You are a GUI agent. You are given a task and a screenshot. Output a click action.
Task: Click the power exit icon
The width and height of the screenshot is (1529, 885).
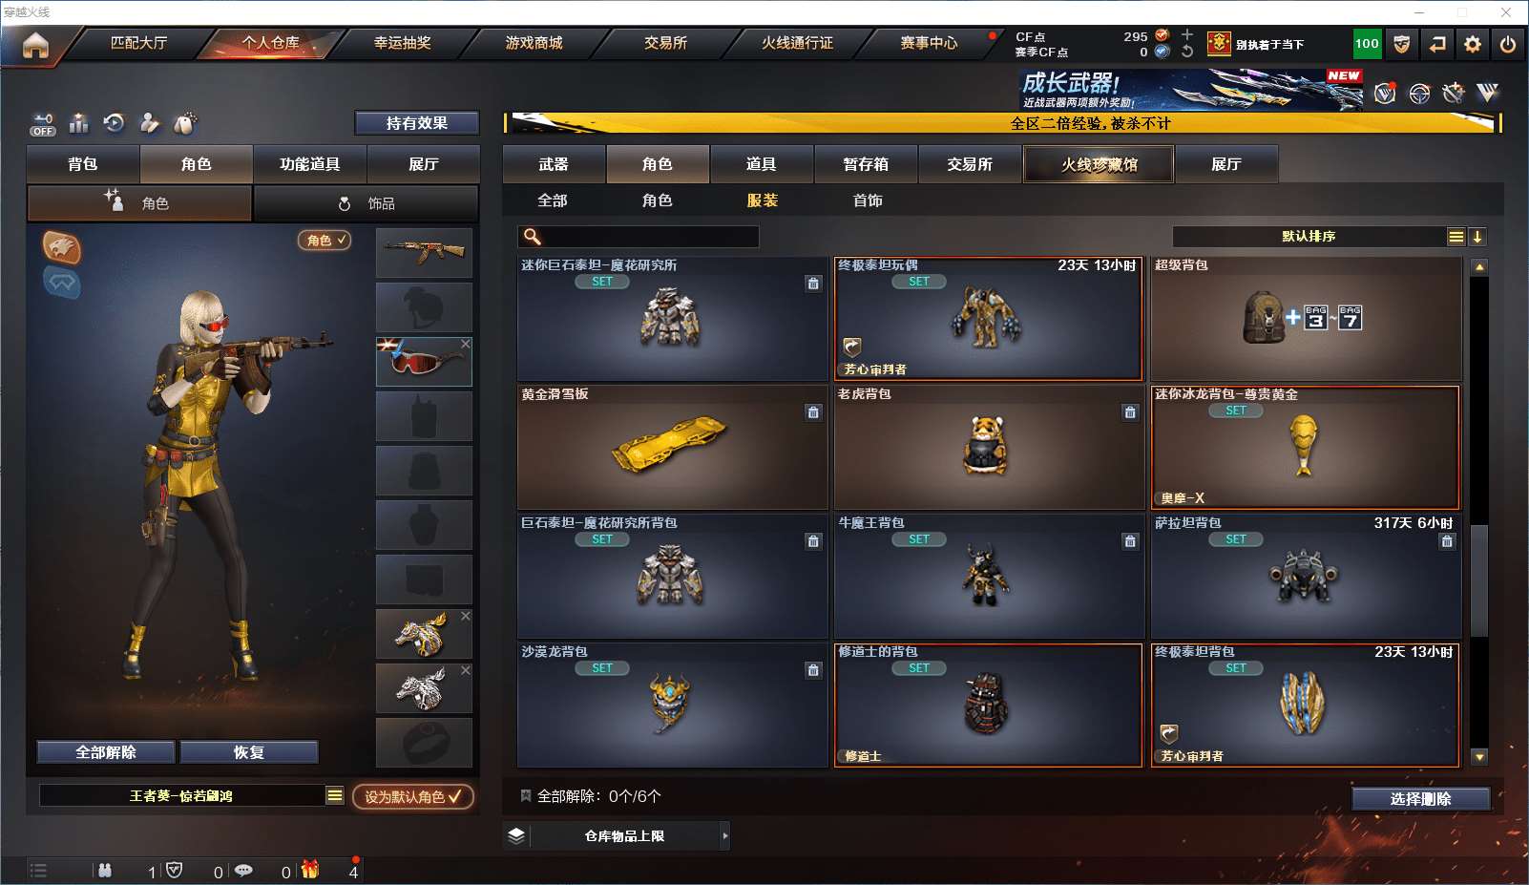(x=1508, y=44)
